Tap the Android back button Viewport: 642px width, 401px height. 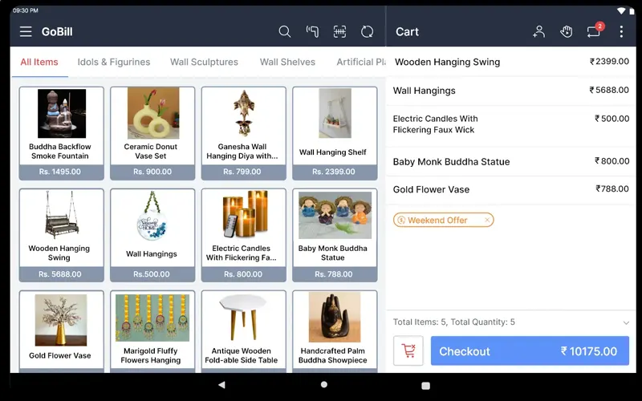(221, 385)
